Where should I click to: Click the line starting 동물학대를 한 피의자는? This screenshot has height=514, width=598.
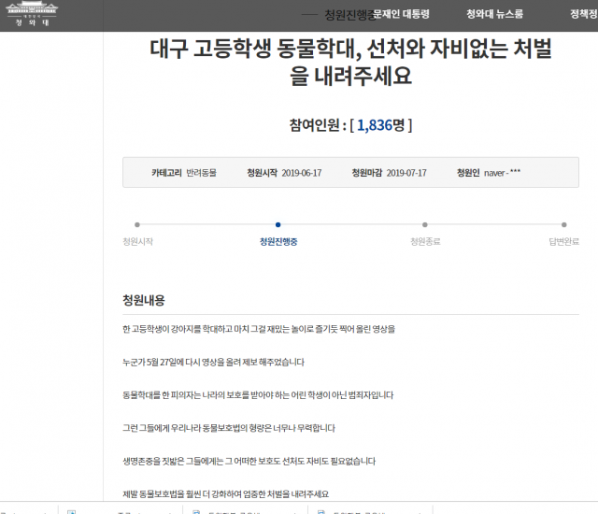coord(258,395)
